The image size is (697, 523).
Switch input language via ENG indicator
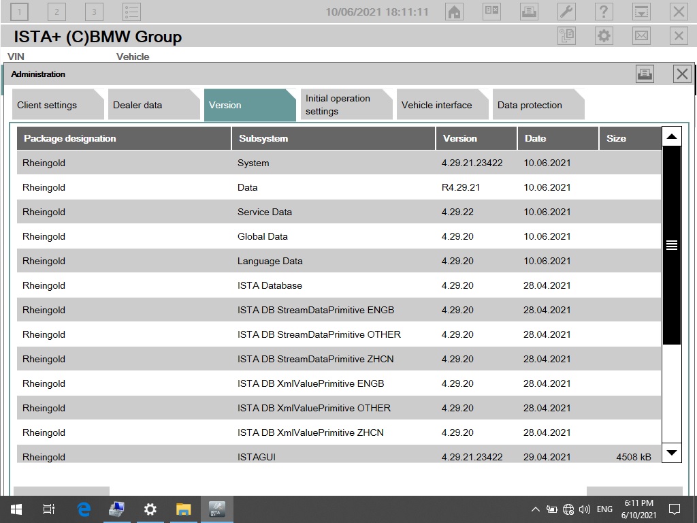(604, 509)
